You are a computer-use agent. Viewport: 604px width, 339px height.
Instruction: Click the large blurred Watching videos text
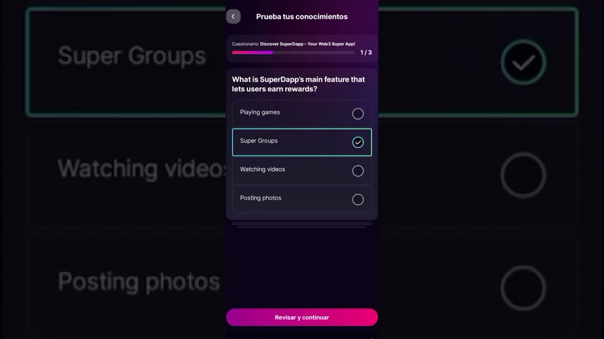[142, 168]
